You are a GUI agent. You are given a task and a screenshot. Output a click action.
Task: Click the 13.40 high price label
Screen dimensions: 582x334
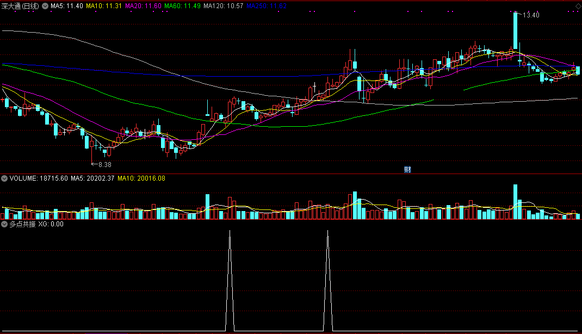[x=531, y=15]
